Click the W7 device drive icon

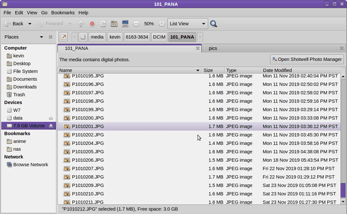pyautogui.click(x=9, y=110)
